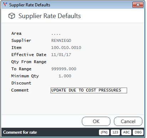The image size is (147, 138).
Task: Click the application logo in title bar
Action: pos(5,5)
